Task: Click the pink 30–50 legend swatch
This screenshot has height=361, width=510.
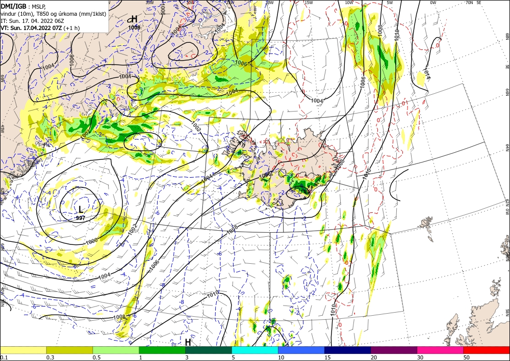Action: click(441, 350)
